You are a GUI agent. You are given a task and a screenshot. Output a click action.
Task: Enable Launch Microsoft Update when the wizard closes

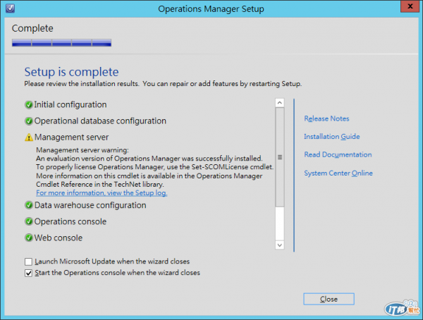coord(28,261)
